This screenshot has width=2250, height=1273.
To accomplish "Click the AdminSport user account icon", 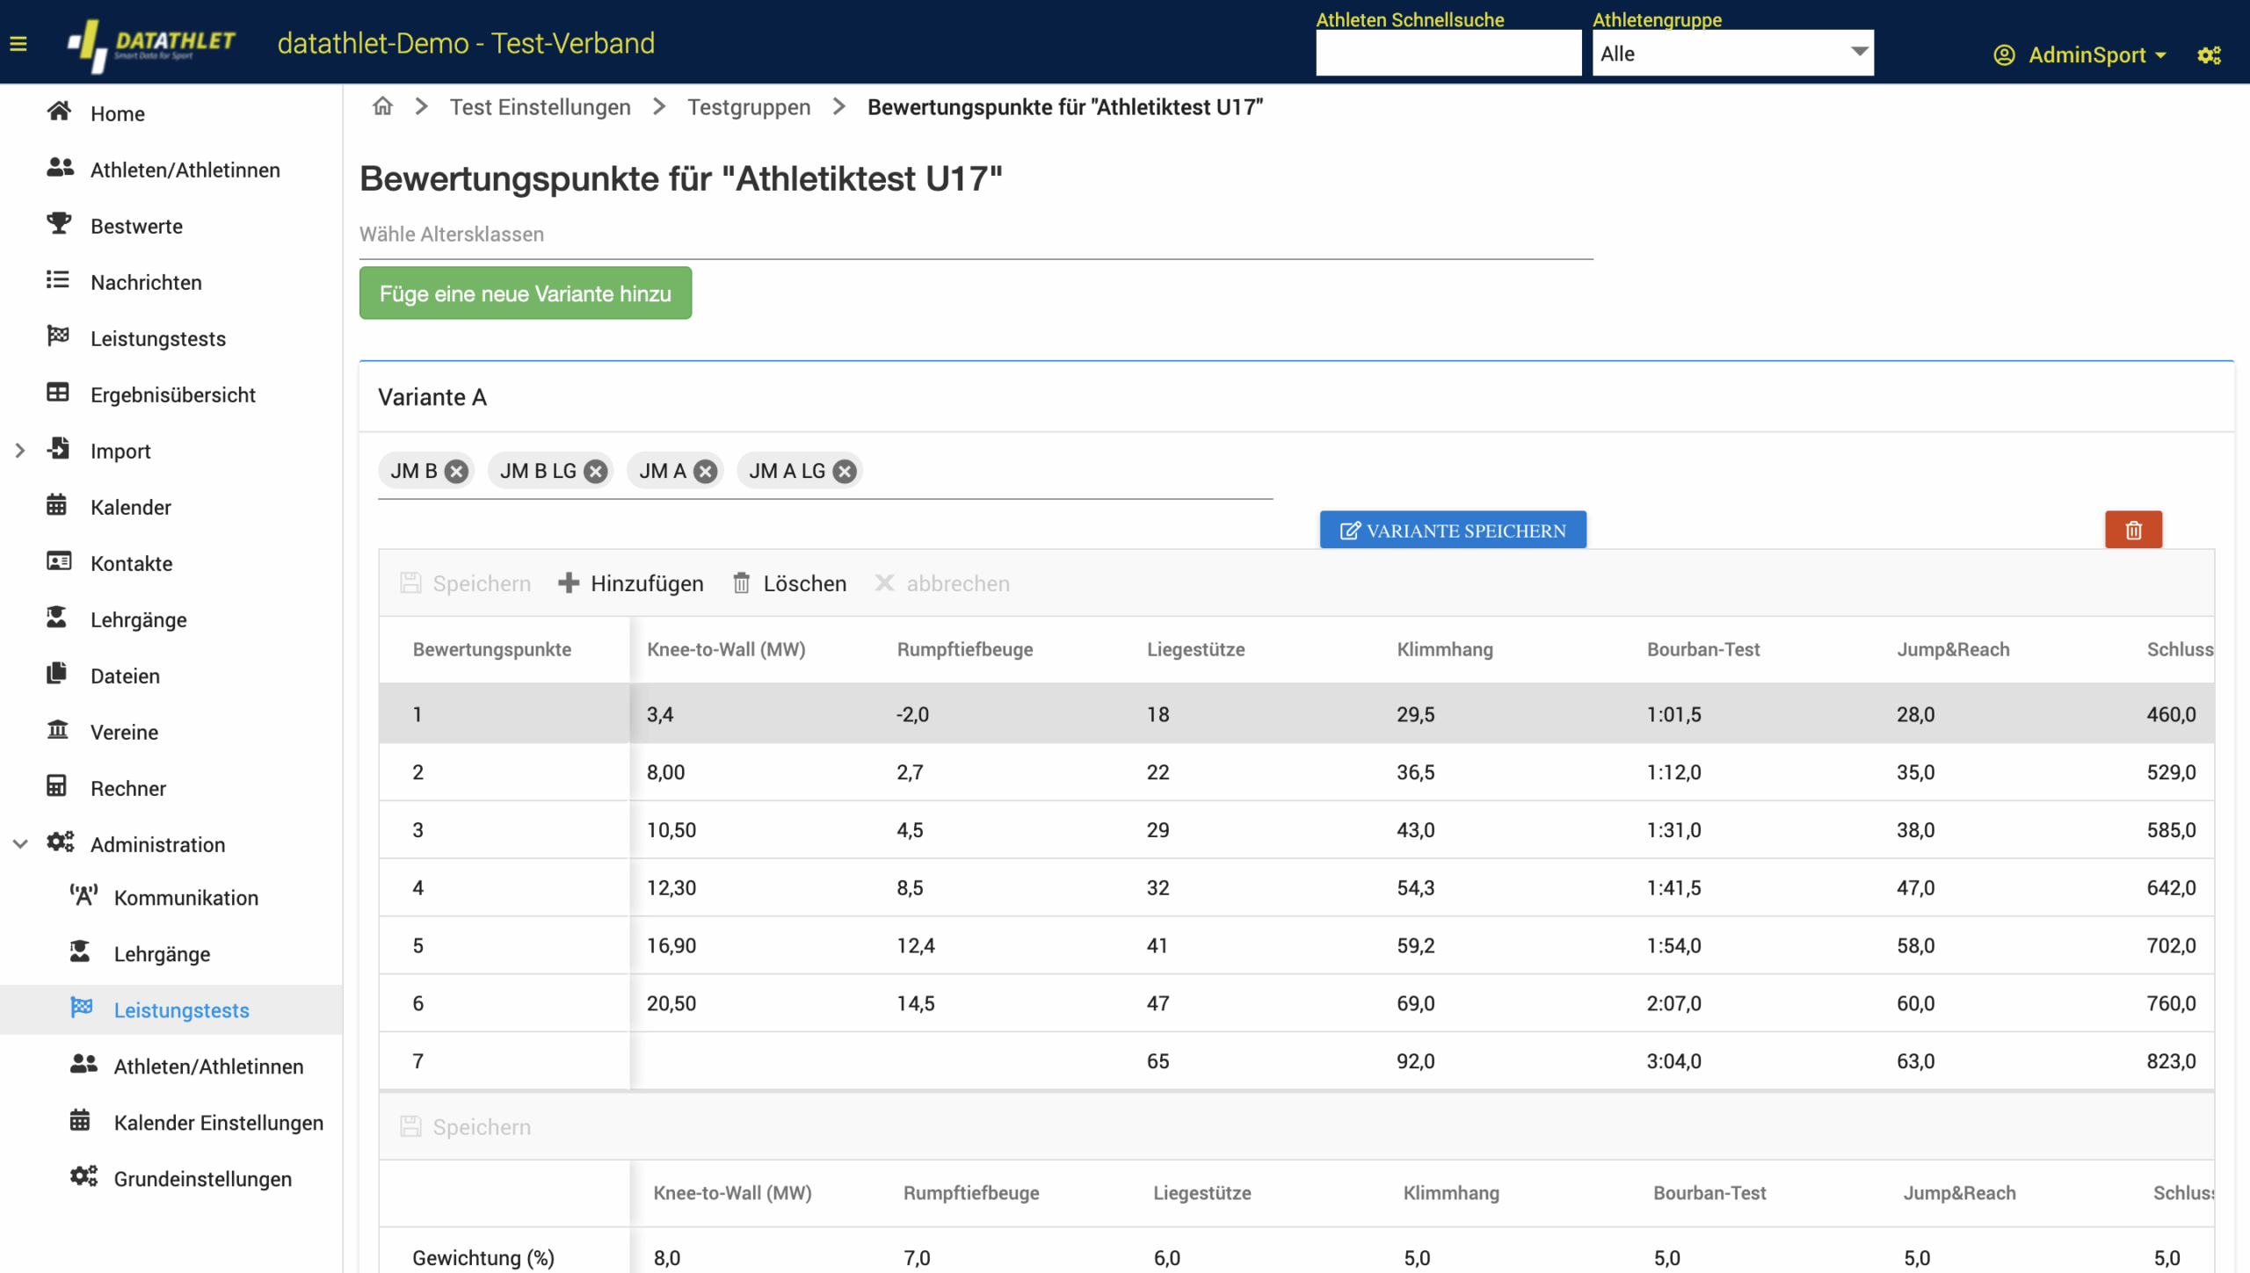I will 2004,55.
